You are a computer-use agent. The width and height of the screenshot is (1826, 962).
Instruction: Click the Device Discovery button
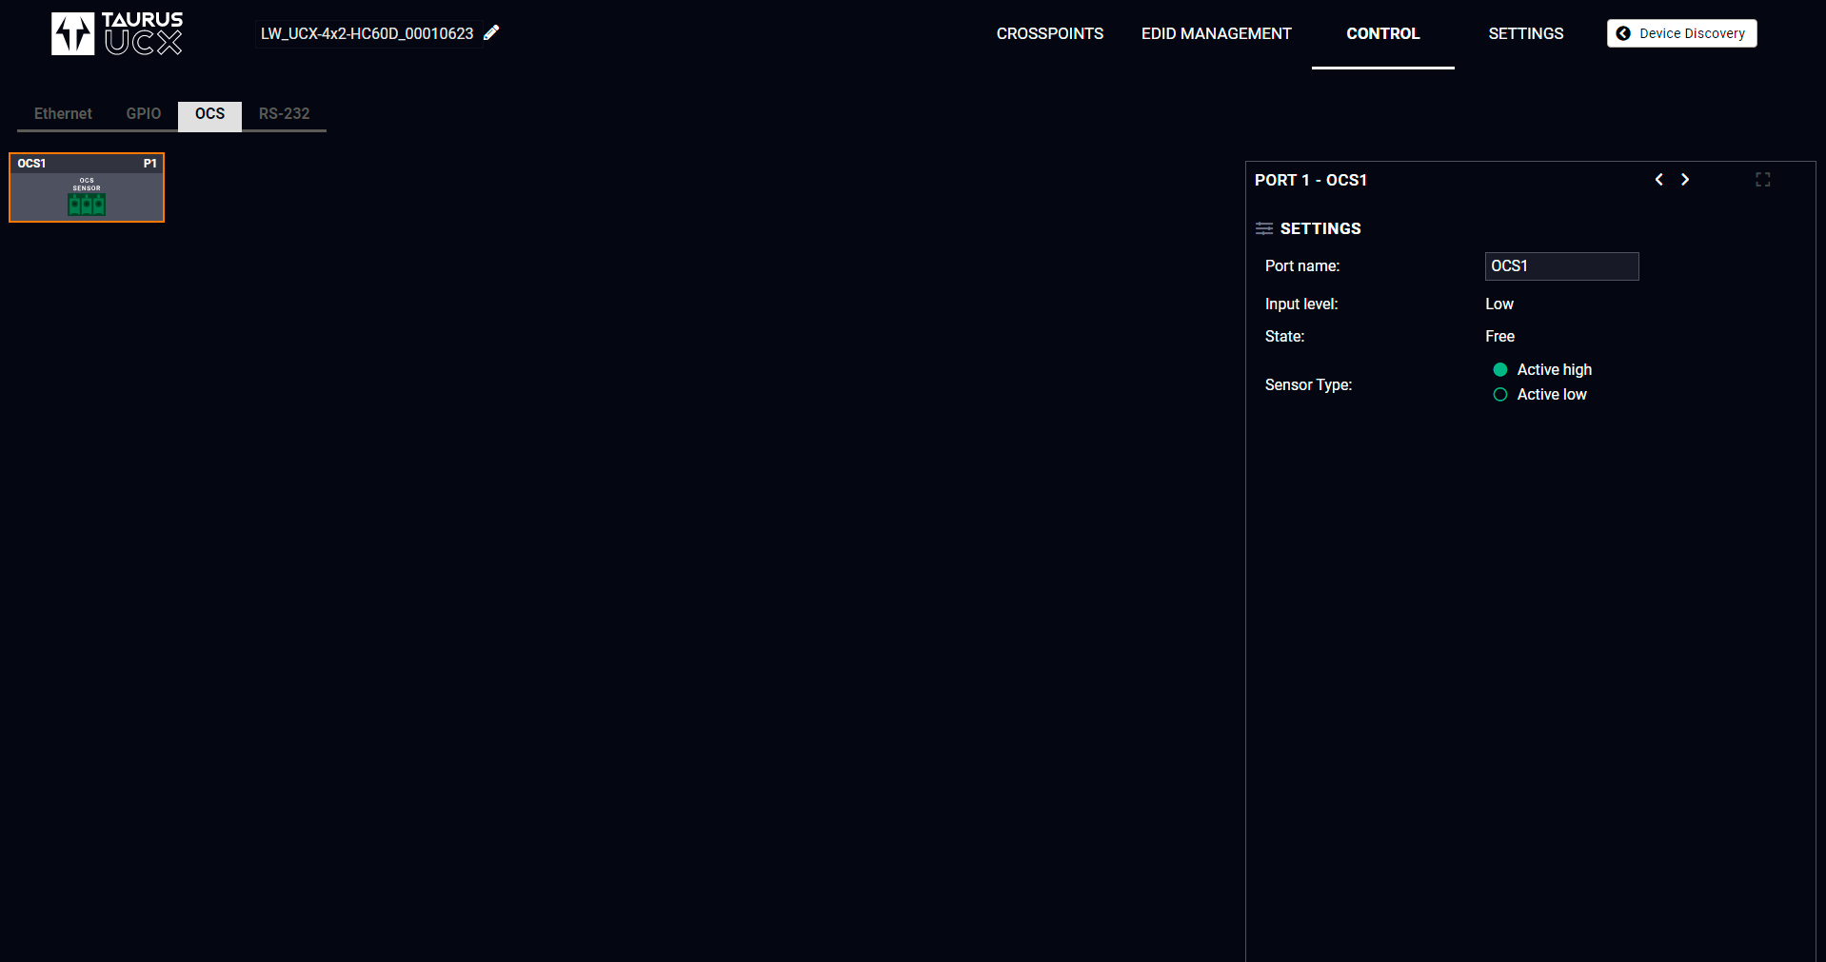pos(1681,33)
